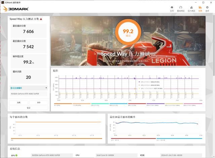Toggle the orange average FPS legend line

63,105
